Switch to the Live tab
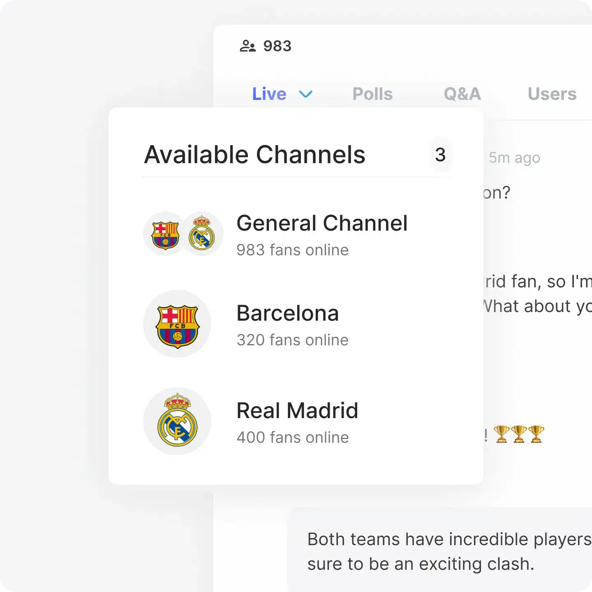The width and height of the screenshot is (592, 592). pos(269,94)
